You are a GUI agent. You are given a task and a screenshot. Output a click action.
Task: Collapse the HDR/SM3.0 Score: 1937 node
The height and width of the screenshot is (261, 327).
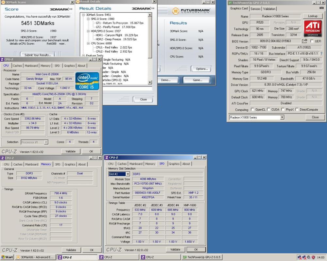88,31
